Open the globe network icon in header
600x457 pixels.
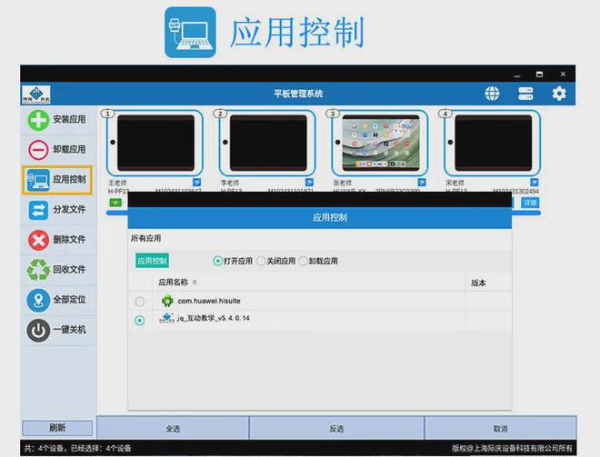coord(492,94)
